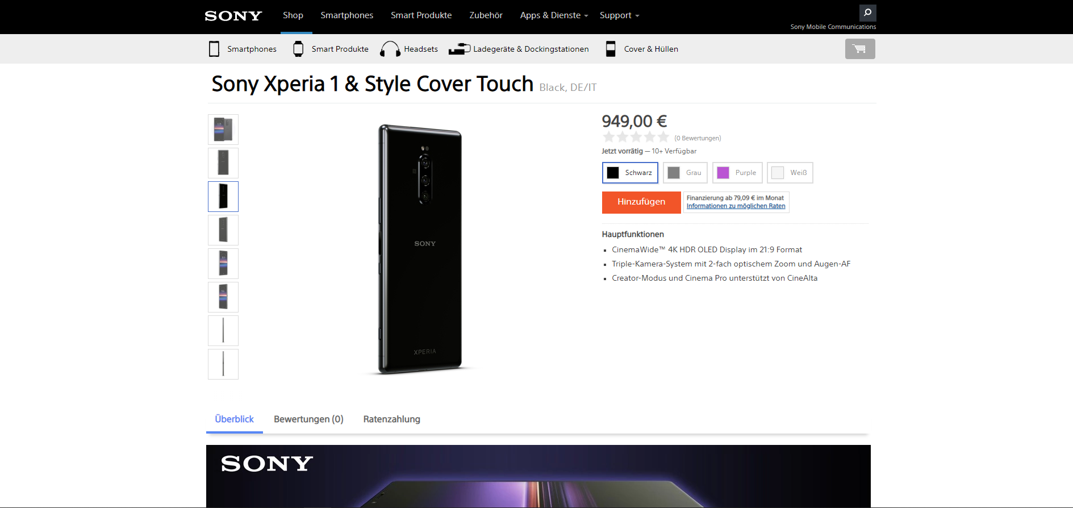This screenshot has width=1073, height=508.
Task: Click the purple color swatch square
Action: [723, 173]
